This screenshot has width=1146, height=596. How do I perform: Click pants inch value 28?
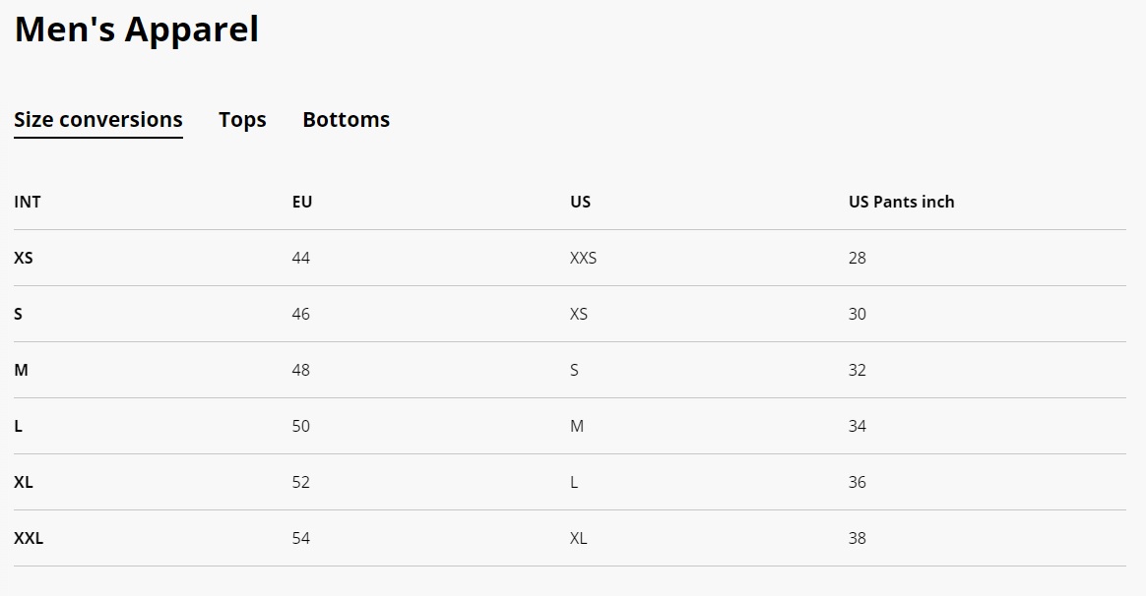pos(858,258)
